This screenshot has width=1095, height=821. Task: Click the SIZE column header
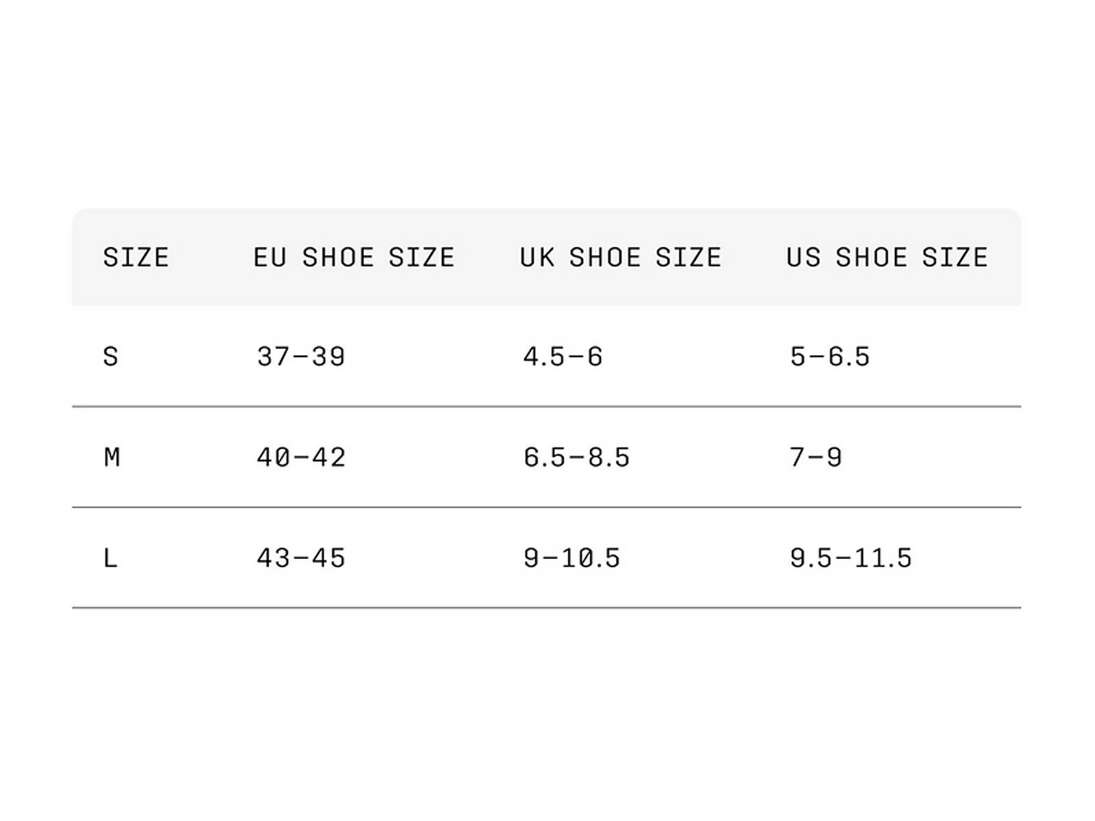136,258
